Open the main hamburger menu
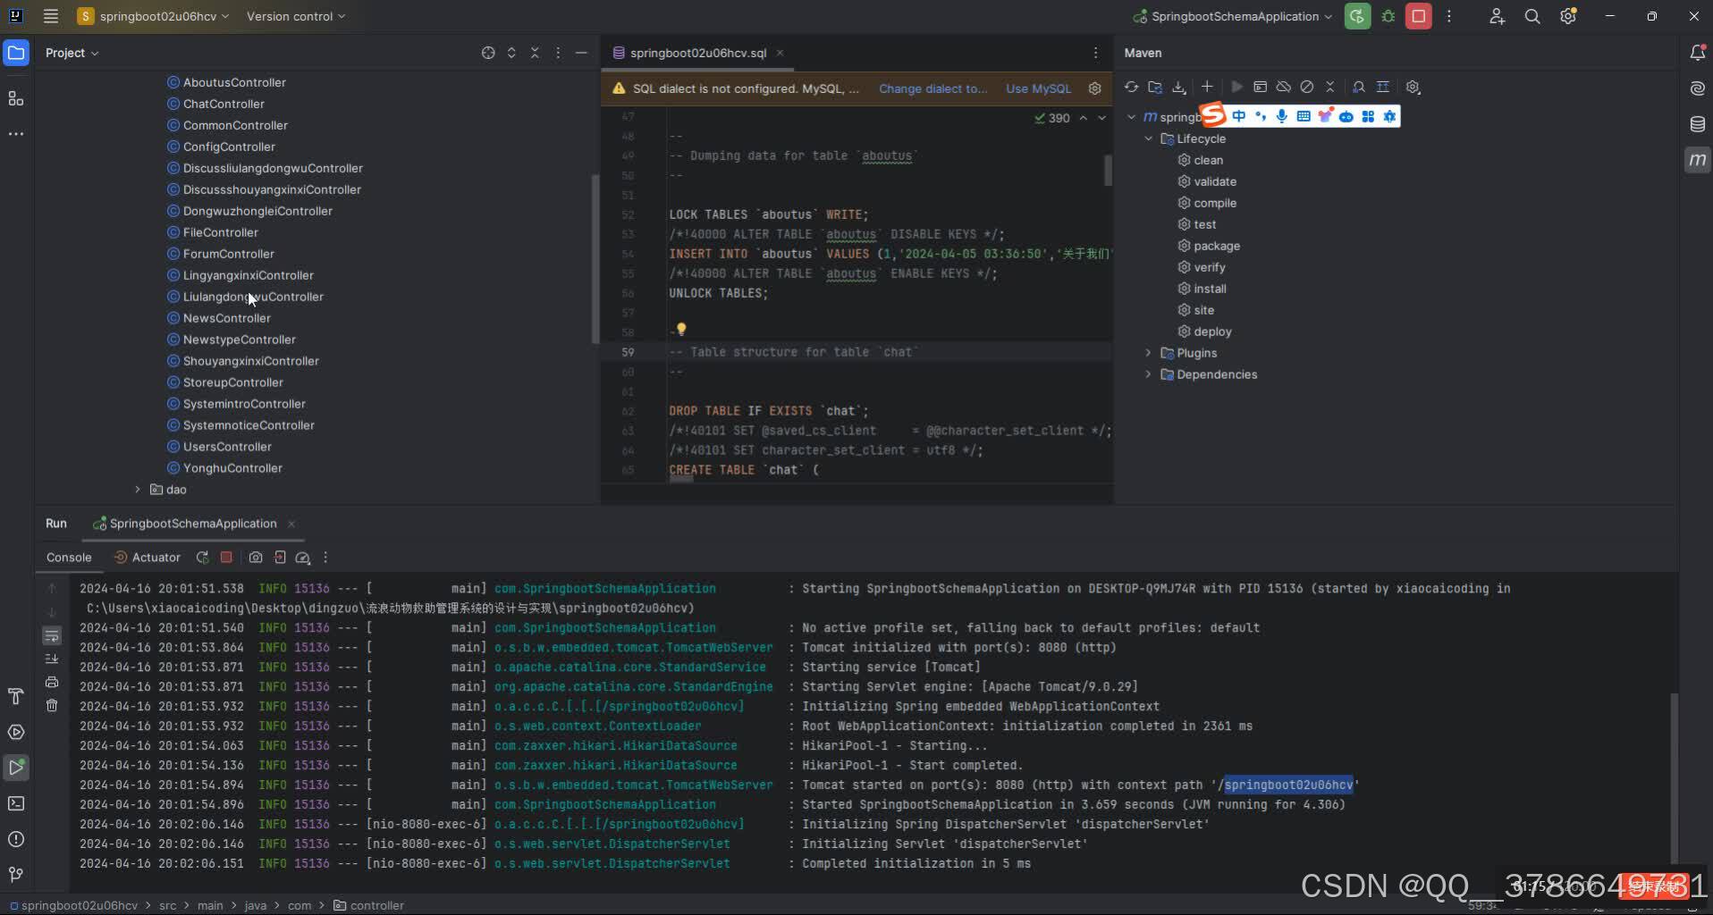 click(x=51, y=16)
